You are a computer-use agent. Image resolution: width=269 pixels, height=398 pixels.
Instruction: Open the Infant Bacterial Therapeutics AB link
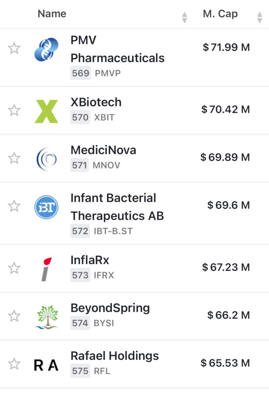117,207
